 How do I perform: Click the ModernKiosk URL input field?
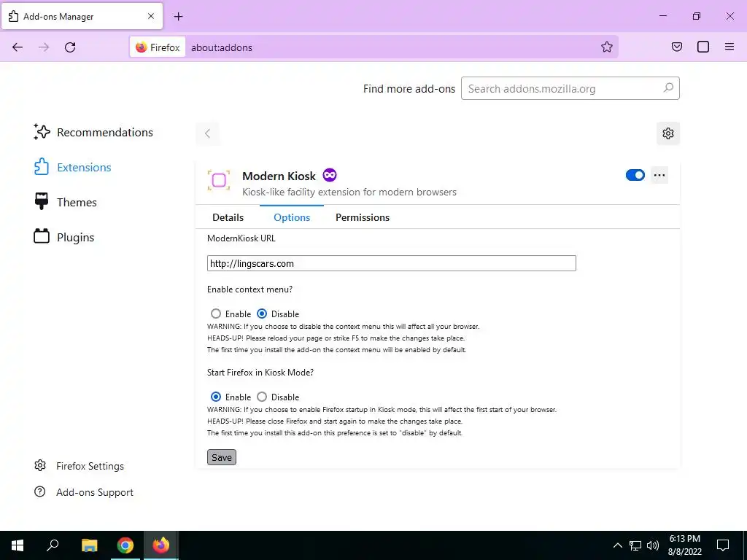pyautogui.click(x=392, y=263)
